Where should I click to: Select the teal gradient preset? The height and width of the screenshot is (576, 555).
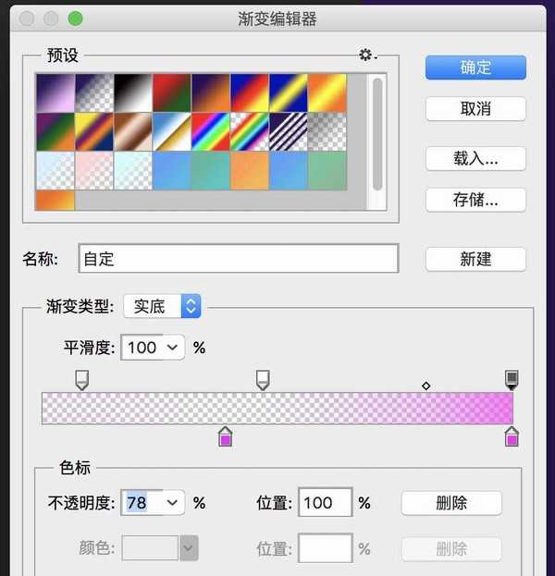[211, 171]
